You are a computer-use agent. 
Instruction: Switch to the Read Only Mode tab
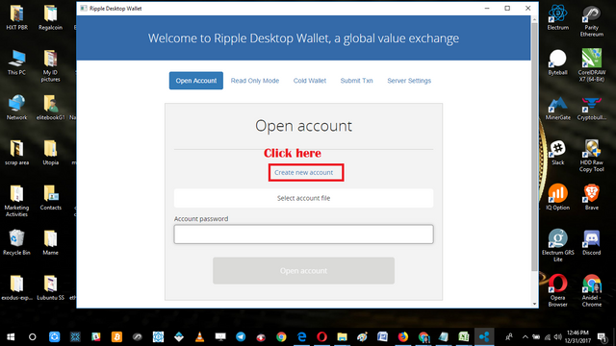point(255,81)
